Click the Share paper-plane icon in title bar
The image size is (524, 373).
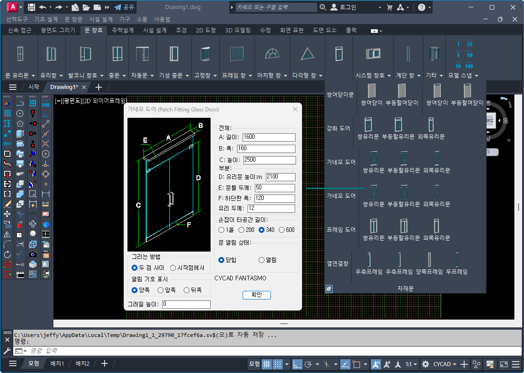click(x=118, y=7)
